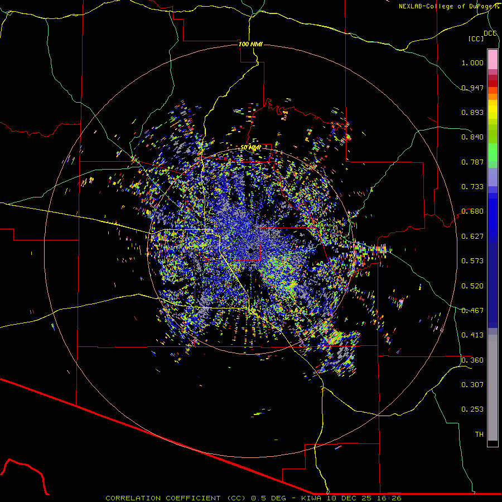This screenshot has height=502, width=502.
Task: Click the 0.520 legend value
Action: [x=472, y=286]
